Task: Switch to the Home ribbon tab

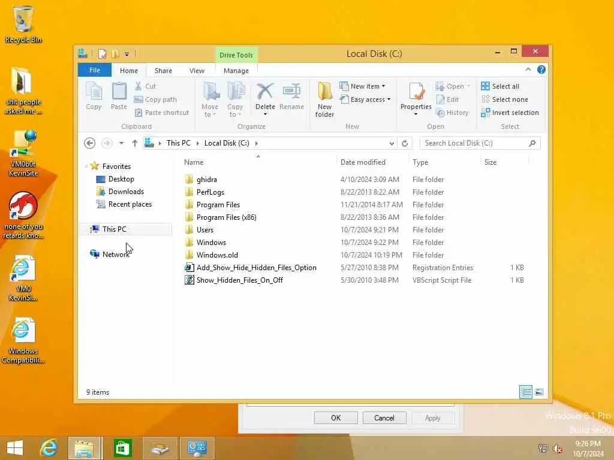Action: 129,71
